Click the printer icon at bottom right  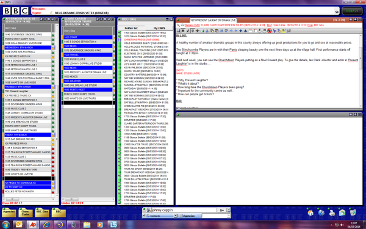point(332,213)
